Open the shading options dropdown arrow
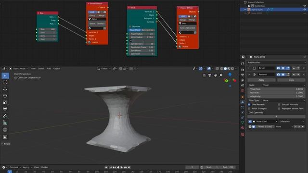Screen dimensions: 308x173 click(236, 69)
